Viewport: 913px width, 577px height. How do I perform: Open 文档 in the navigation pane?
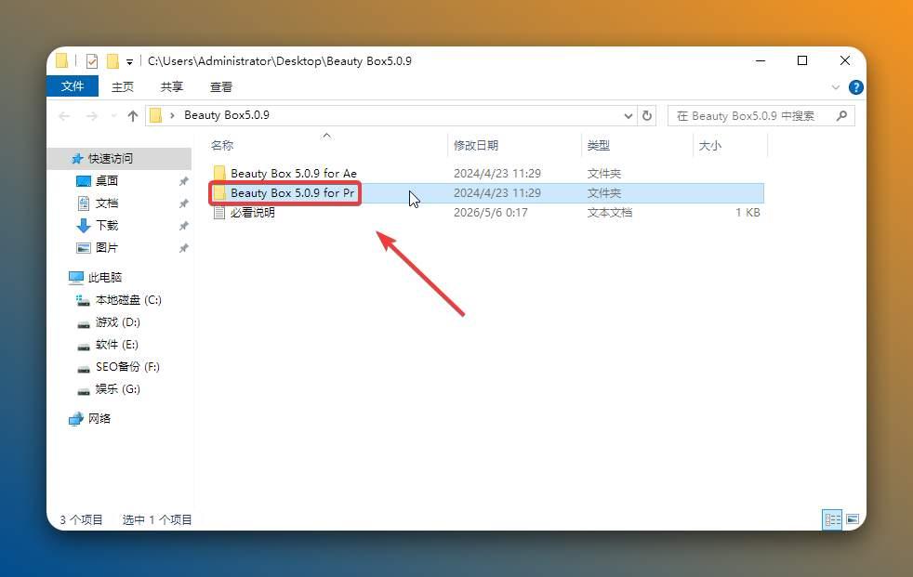[107, 203]
